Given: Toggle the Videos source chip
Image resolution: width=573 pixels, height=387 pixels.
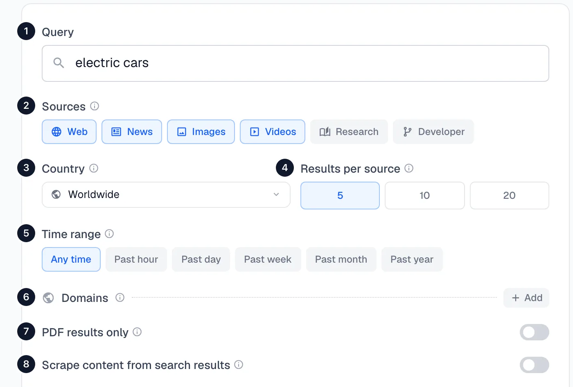Looking at the screenshot, I should (x=273, y=132).
